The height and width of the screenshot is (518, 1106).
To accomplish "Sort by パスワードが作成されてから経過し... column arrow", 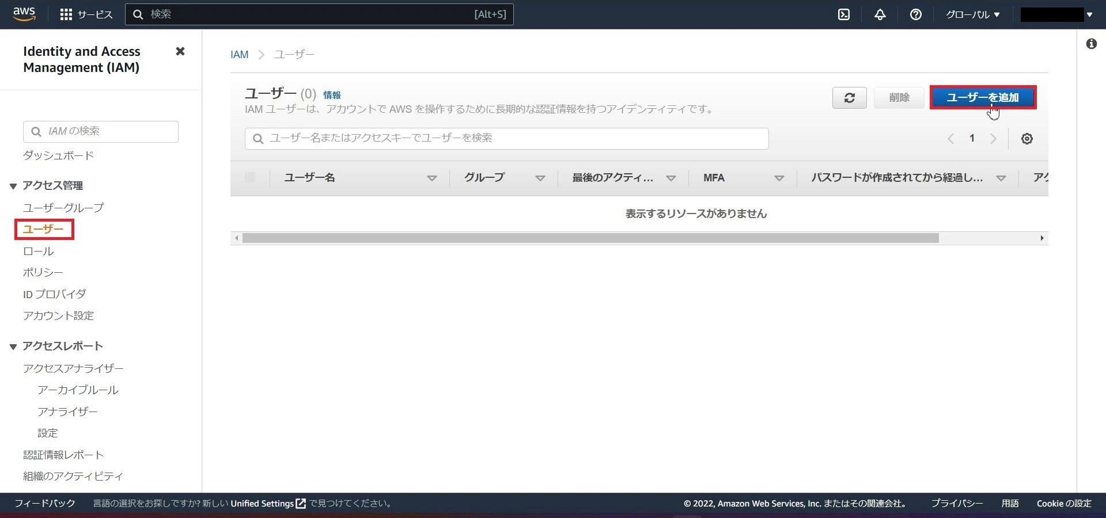I will [1001, 178].
